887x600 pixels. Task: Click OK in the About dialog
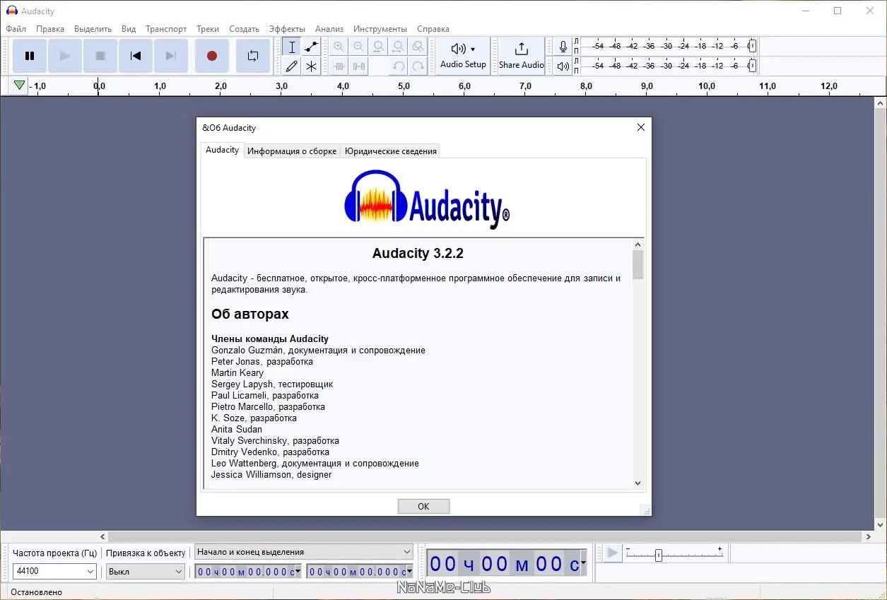click(x=423, y=506)
